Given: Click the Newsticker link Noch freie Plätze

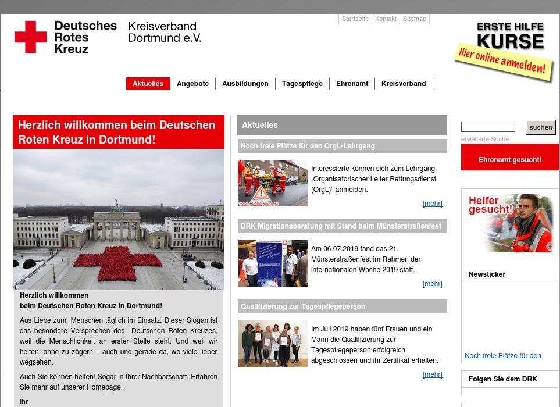Looking at the screenshot, I should [502, 355].
